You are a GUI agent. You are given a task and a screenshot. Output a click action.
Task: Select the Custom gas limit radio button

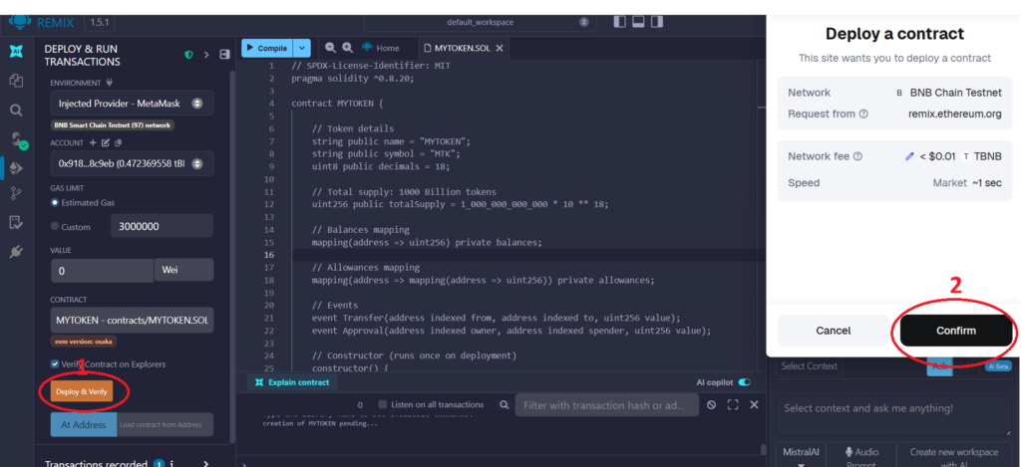(x=55, y=227)
